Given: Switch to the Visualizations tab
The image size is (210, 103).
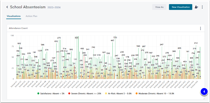Looking at the screenshot, I should [x=13, y=16].
